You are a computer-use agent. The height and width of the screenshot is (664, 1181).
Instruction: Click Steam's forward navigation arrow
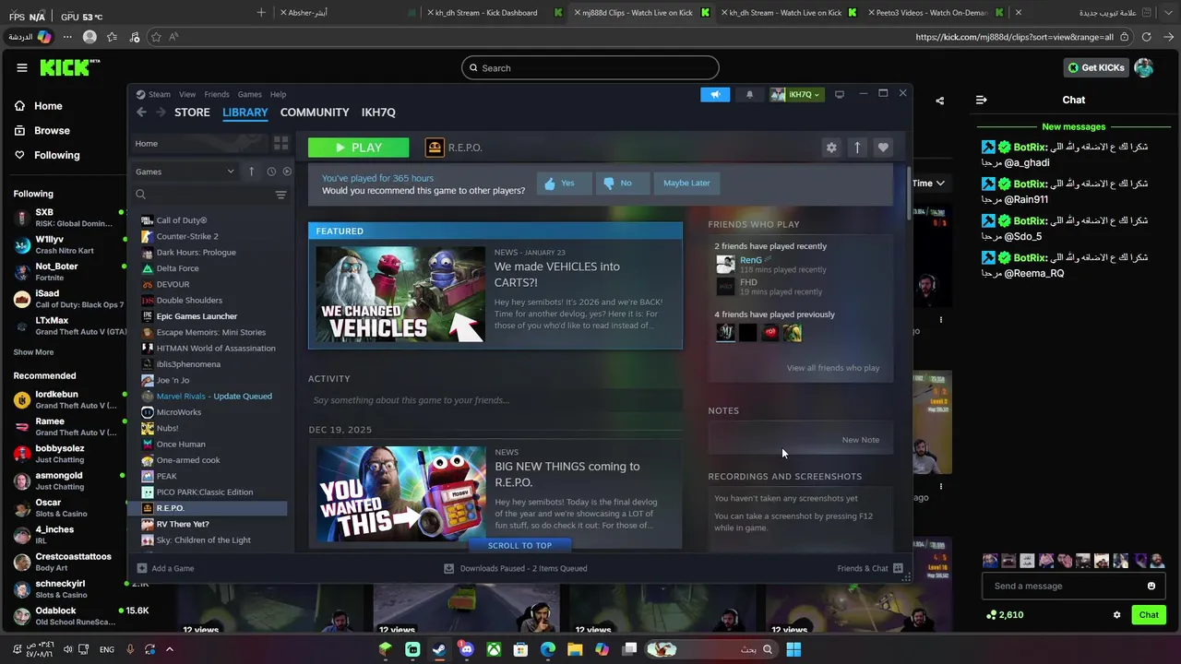(161, 112)
